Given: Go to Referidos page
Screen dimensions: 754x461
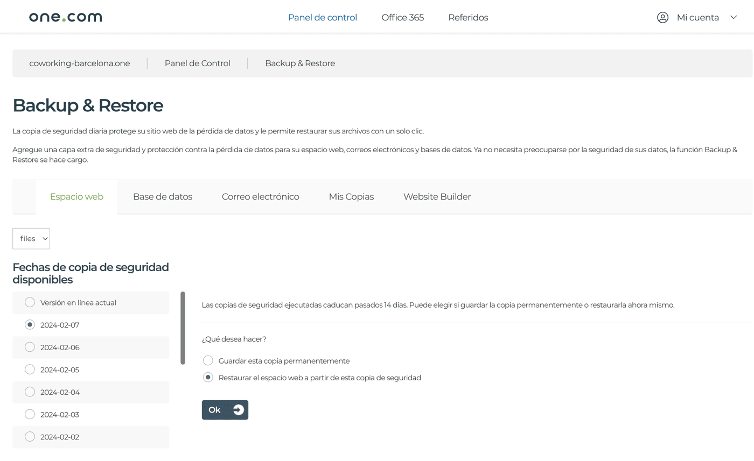Looking at the screenshot, I should click(x=468, y=17).
